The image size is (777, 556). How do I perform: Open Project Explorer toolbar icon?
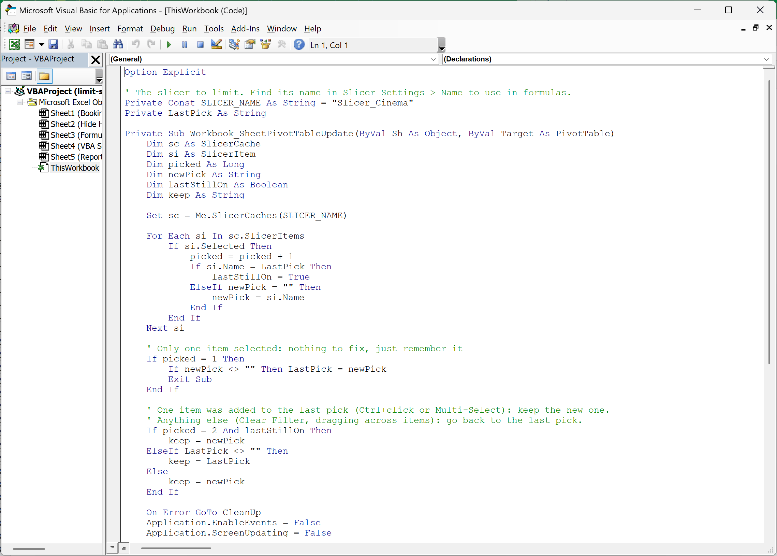coord(234,44)
